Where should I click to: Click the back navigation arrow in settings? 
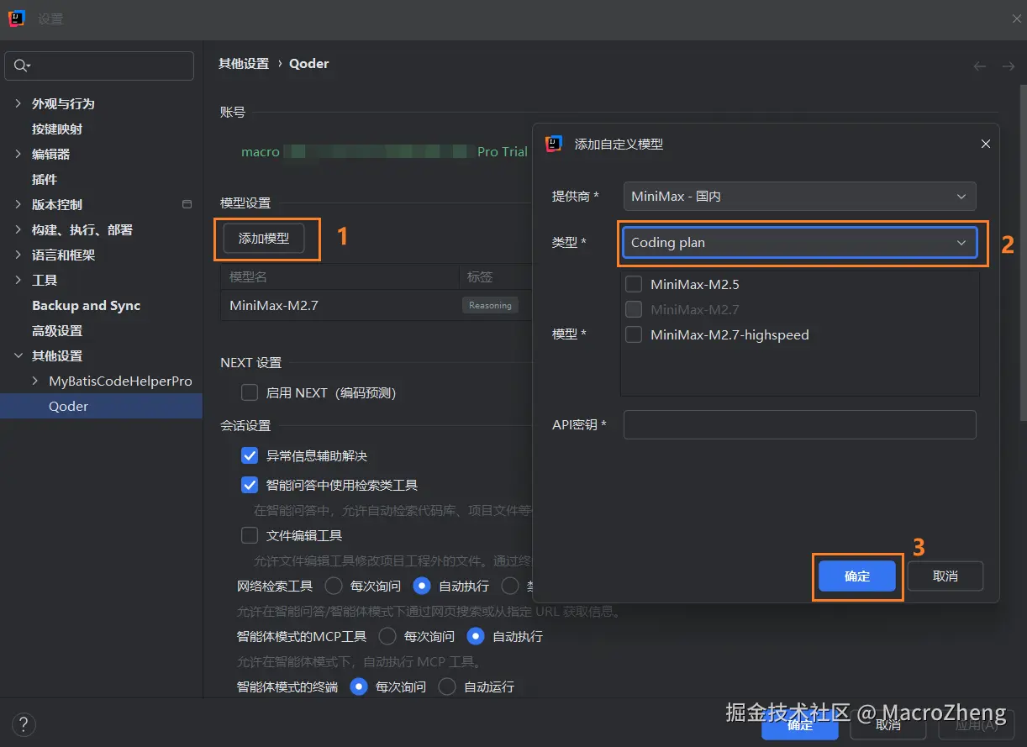coord(979,66)
